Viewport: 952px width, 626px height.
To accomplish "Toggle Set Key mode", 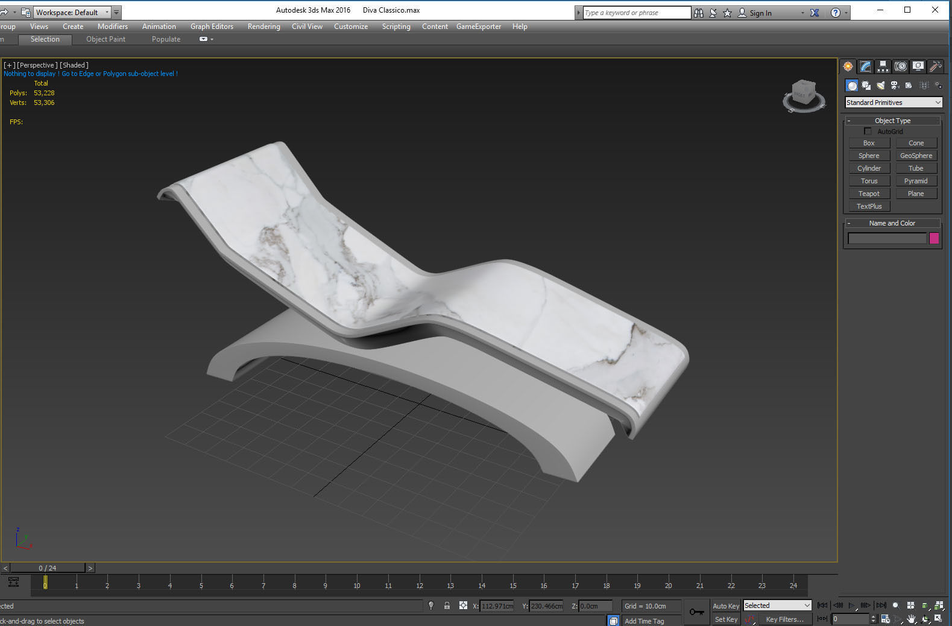I will tap(726, 619).
